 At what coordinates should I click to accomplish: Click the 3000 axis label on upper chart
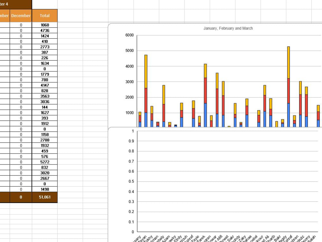click(129, 82)
